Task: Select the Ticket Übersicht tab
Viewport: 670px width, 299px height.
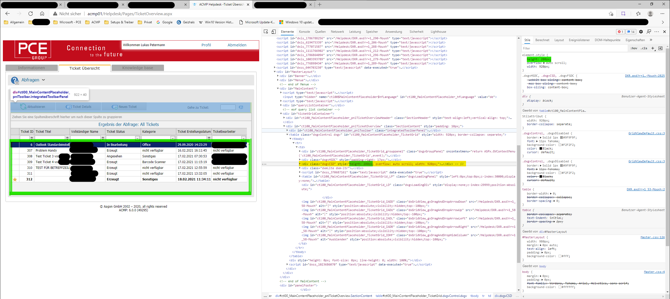Action: pos(85,68)
